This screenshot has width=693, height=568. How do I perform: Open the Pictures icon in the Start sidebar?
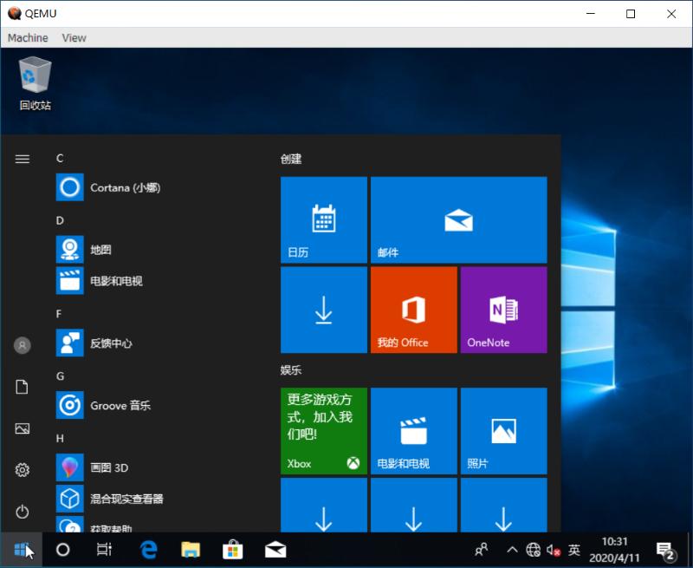(21, 428)
